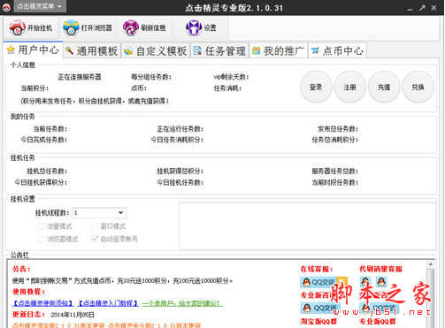This screenshot has width=445, height=328.
Task: Click the 挂机获得总积分 label
Action: 180,172
